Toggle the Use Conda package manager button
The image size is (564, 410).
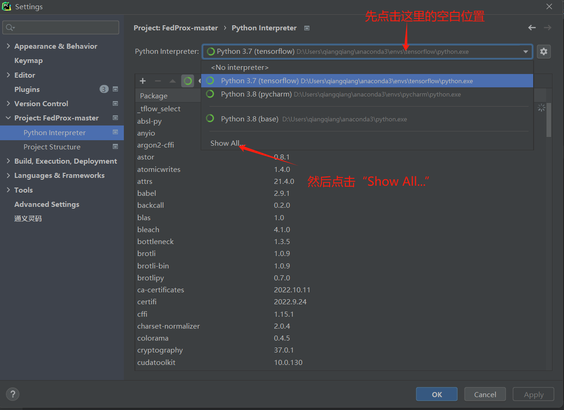click(187, 81)
